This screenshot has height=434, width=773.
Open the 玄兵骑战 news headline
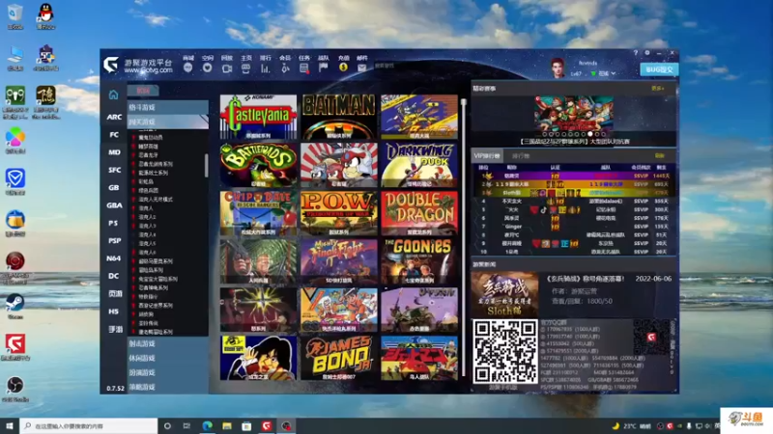586,279
